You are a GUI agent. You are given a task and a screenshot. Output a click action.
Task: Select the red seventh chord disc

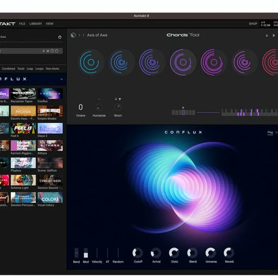click(270, 62)
